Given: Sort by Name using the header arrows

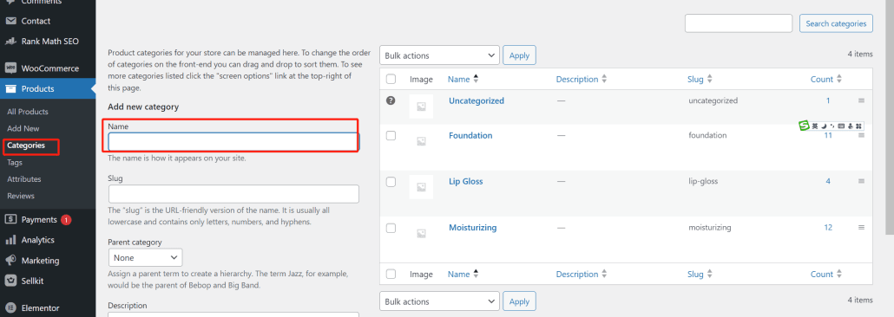Looking at the screenshot, I should [x=476, y=79].
